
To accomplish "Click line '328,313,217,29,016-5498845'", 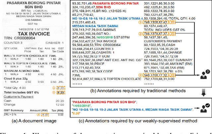I will 94,30.
